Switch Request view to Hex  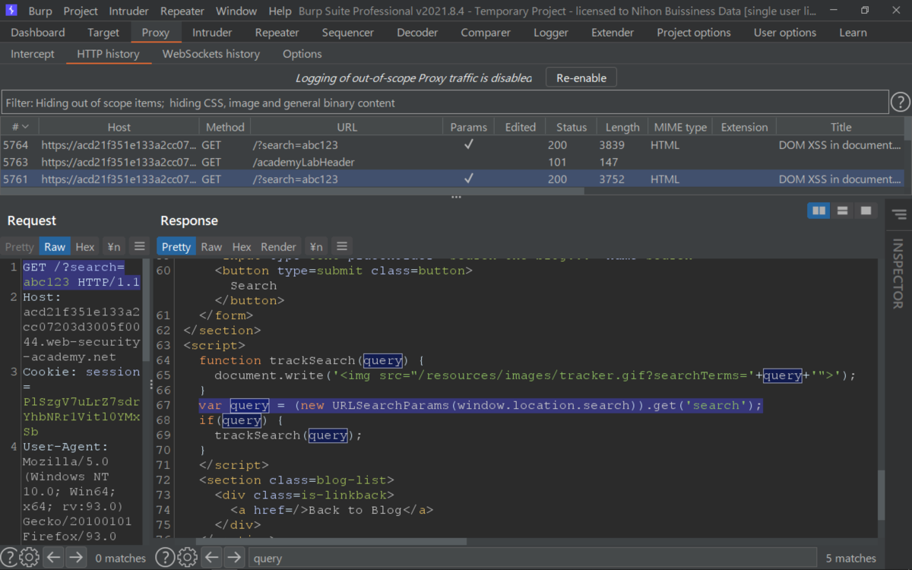tap(85, 246)
